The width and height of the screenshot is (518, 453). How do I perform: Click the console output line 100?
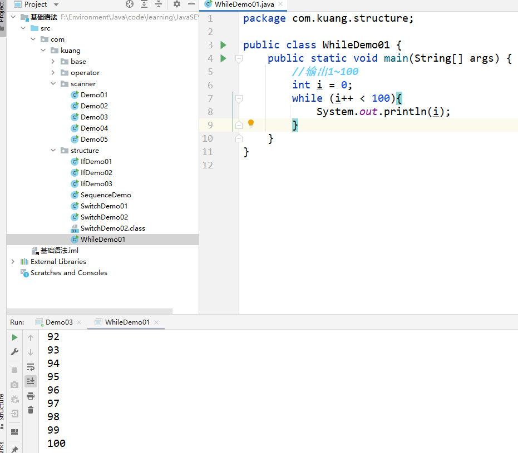click(x=57, y=443)
